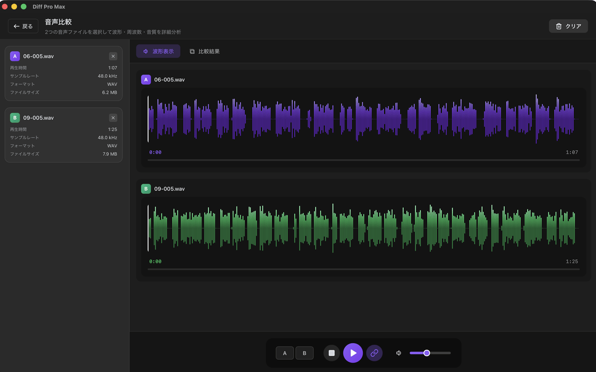Seek on track B progress bar
The height and width of the screenshot is (372, 596).
(x=363, y=269)
